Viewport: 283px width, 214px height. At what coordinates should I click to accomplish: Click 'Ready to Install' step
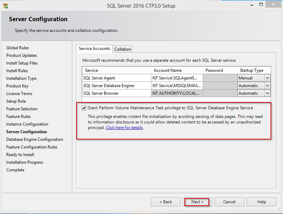click(20, 155)
